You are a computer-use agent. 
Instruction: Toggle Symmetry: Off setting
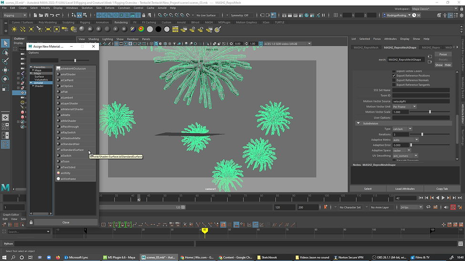pyautogui.click(x=239, y=15)
